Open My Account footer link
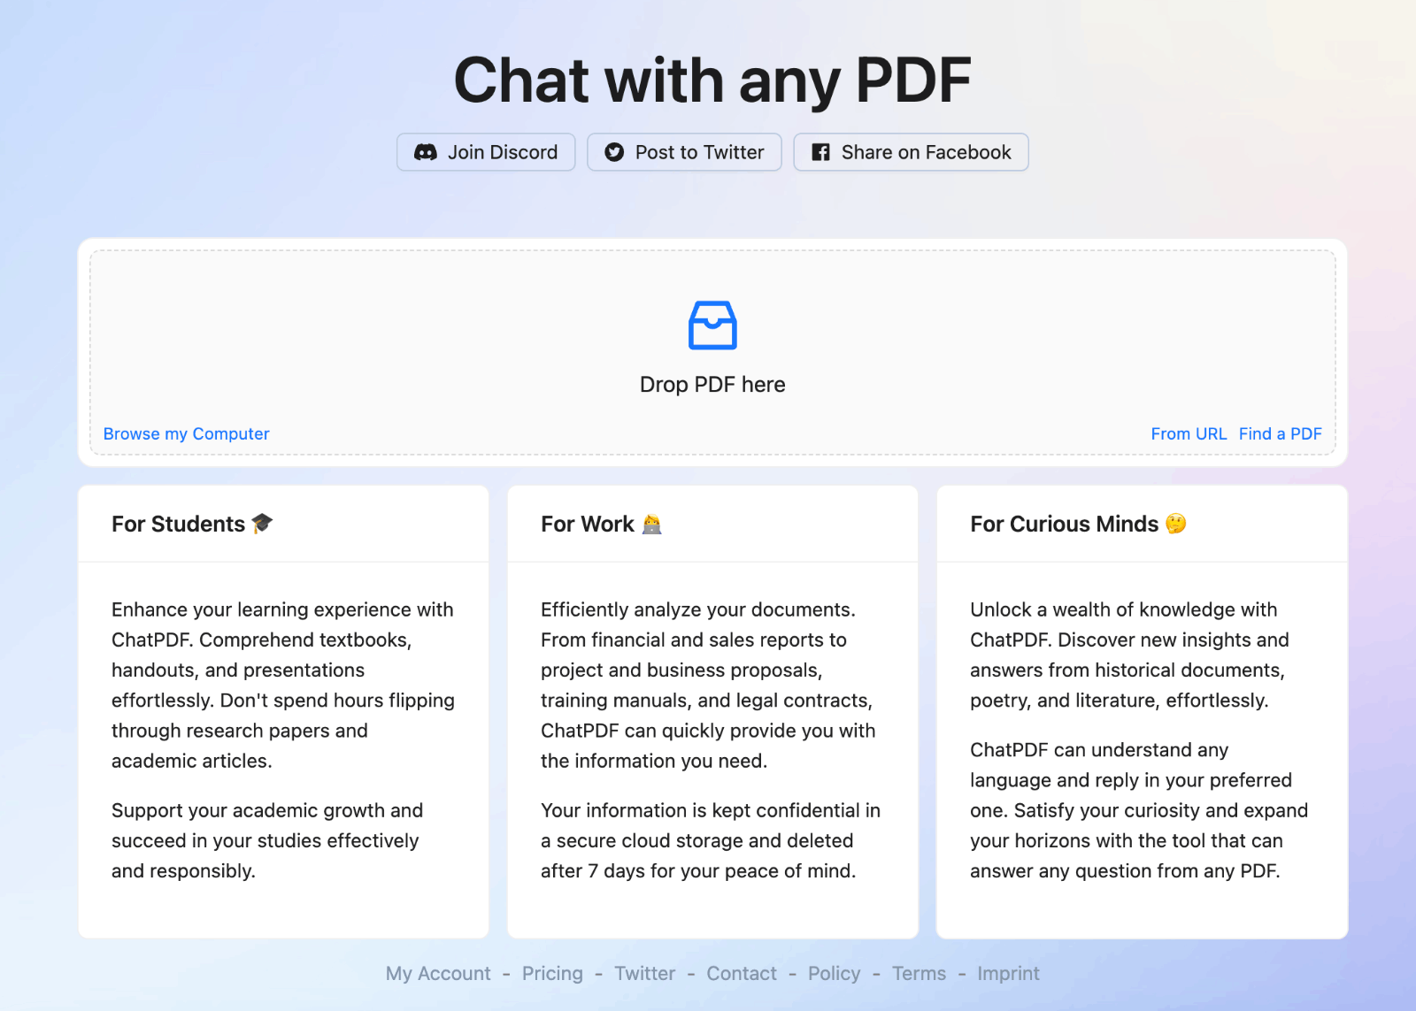 pyautogui.click(x=438, y=973)
